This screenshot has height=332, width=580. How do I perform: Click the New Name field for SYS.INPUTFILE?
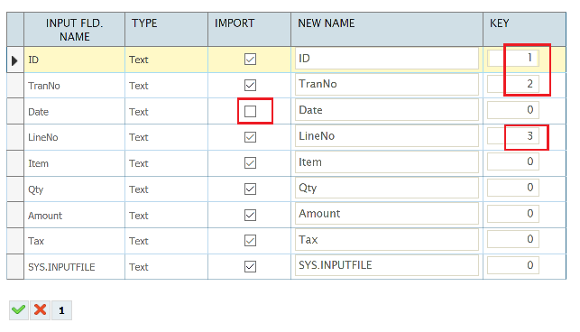[x=387, y=265]
